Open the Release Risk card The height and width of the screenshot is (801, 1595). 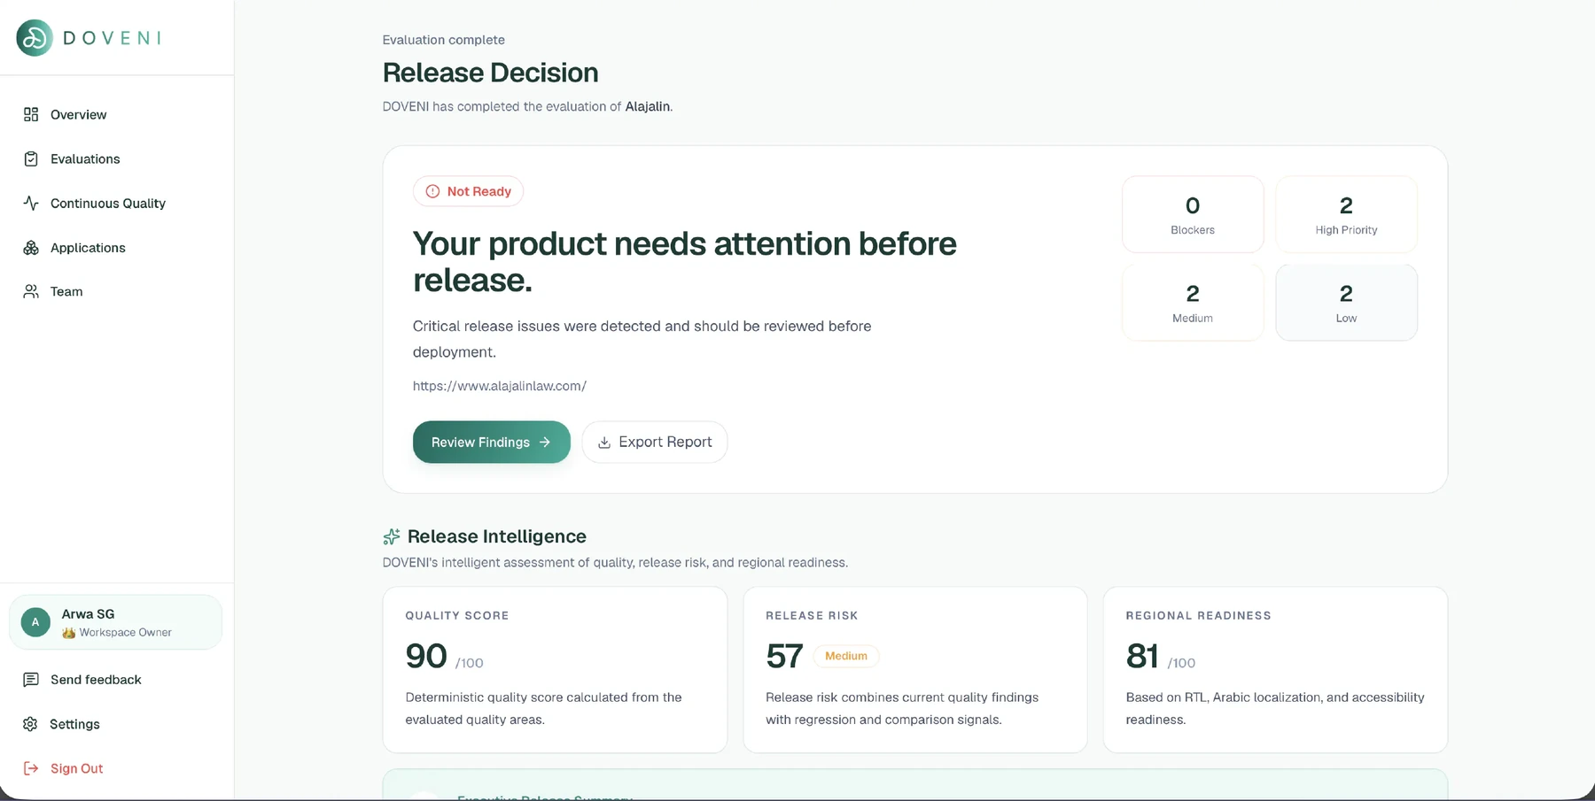pyautogui.click(x=915, y=670)
